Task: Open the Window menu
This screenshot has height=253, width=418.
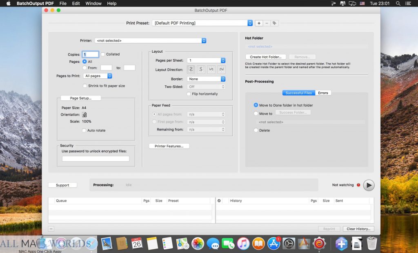Action: coord(93,3)
